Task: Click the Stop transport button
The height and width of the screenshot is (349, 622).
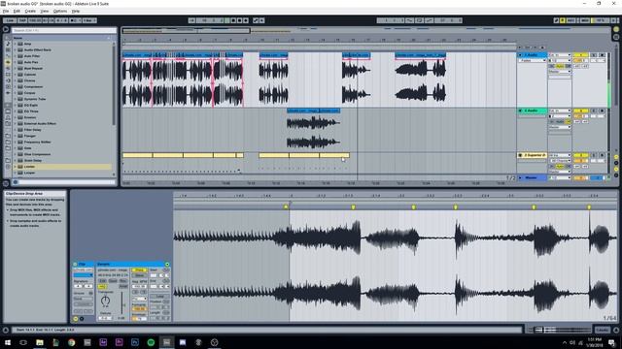Action: [x=233, y=20]
